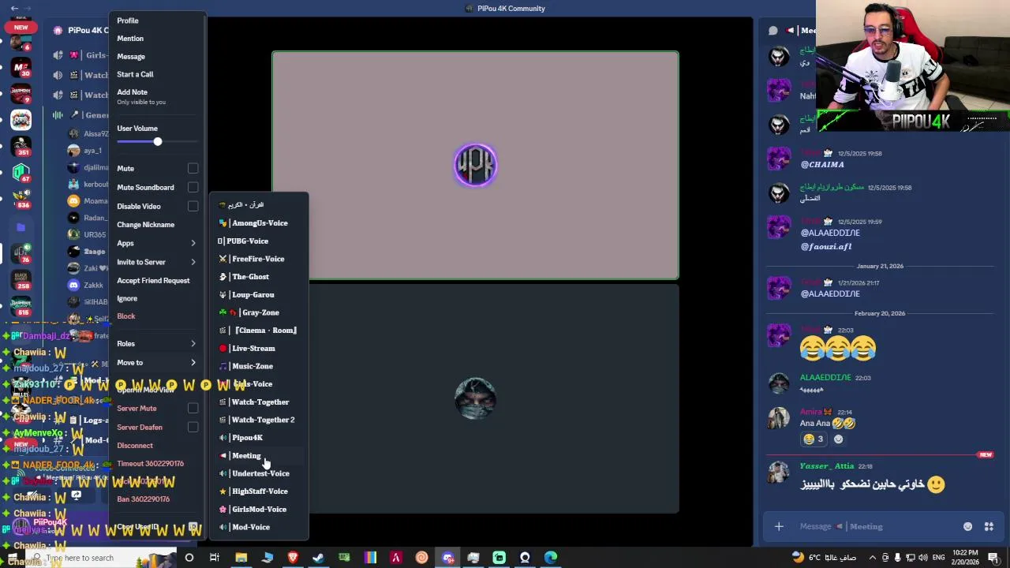
Task: Click the red Block option
Action: [126, 316]
